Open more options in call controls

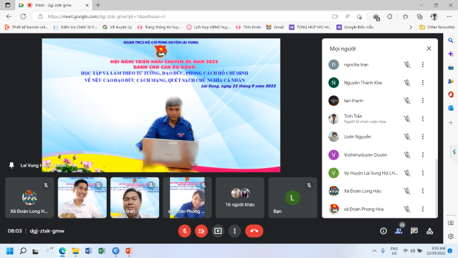pos(234,231)
